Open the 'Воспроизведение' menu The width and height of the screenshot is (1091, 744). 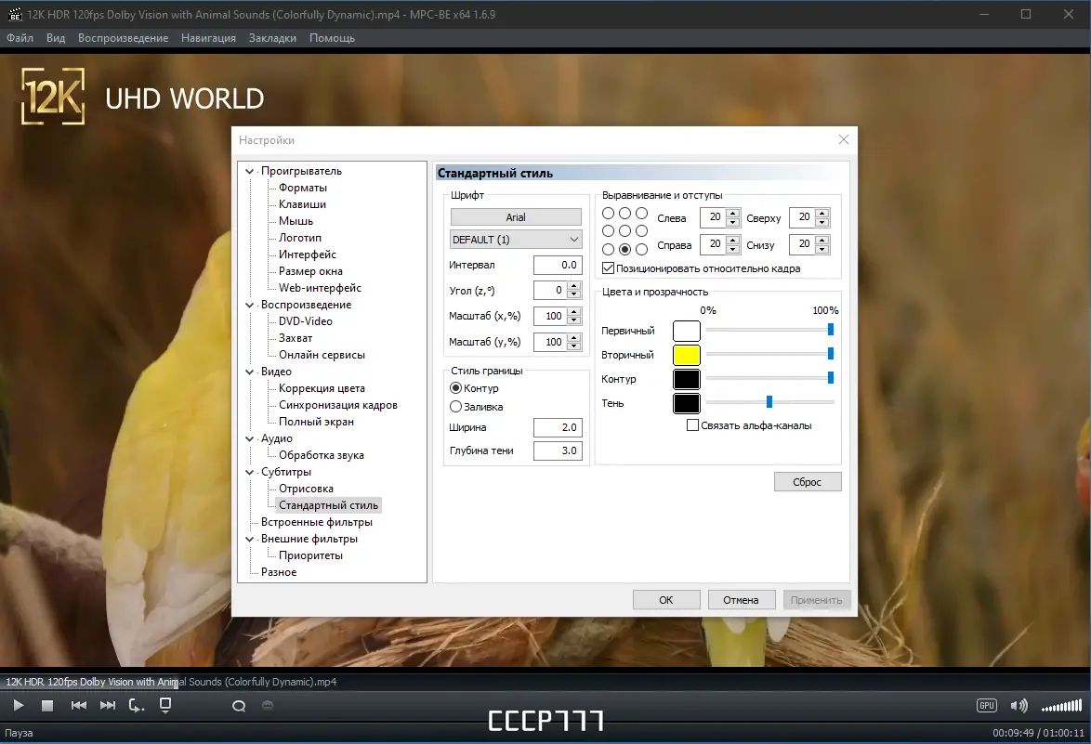[x=123, y=38]
